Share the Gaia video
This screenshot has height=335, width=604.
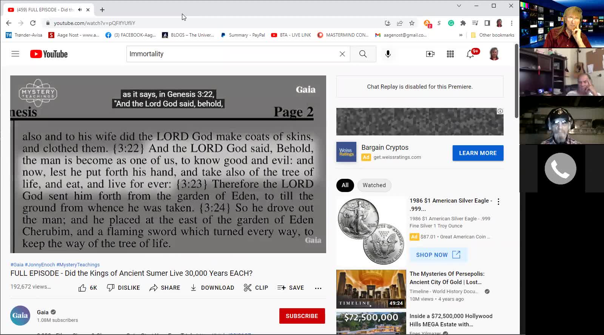tap(165, 288)
